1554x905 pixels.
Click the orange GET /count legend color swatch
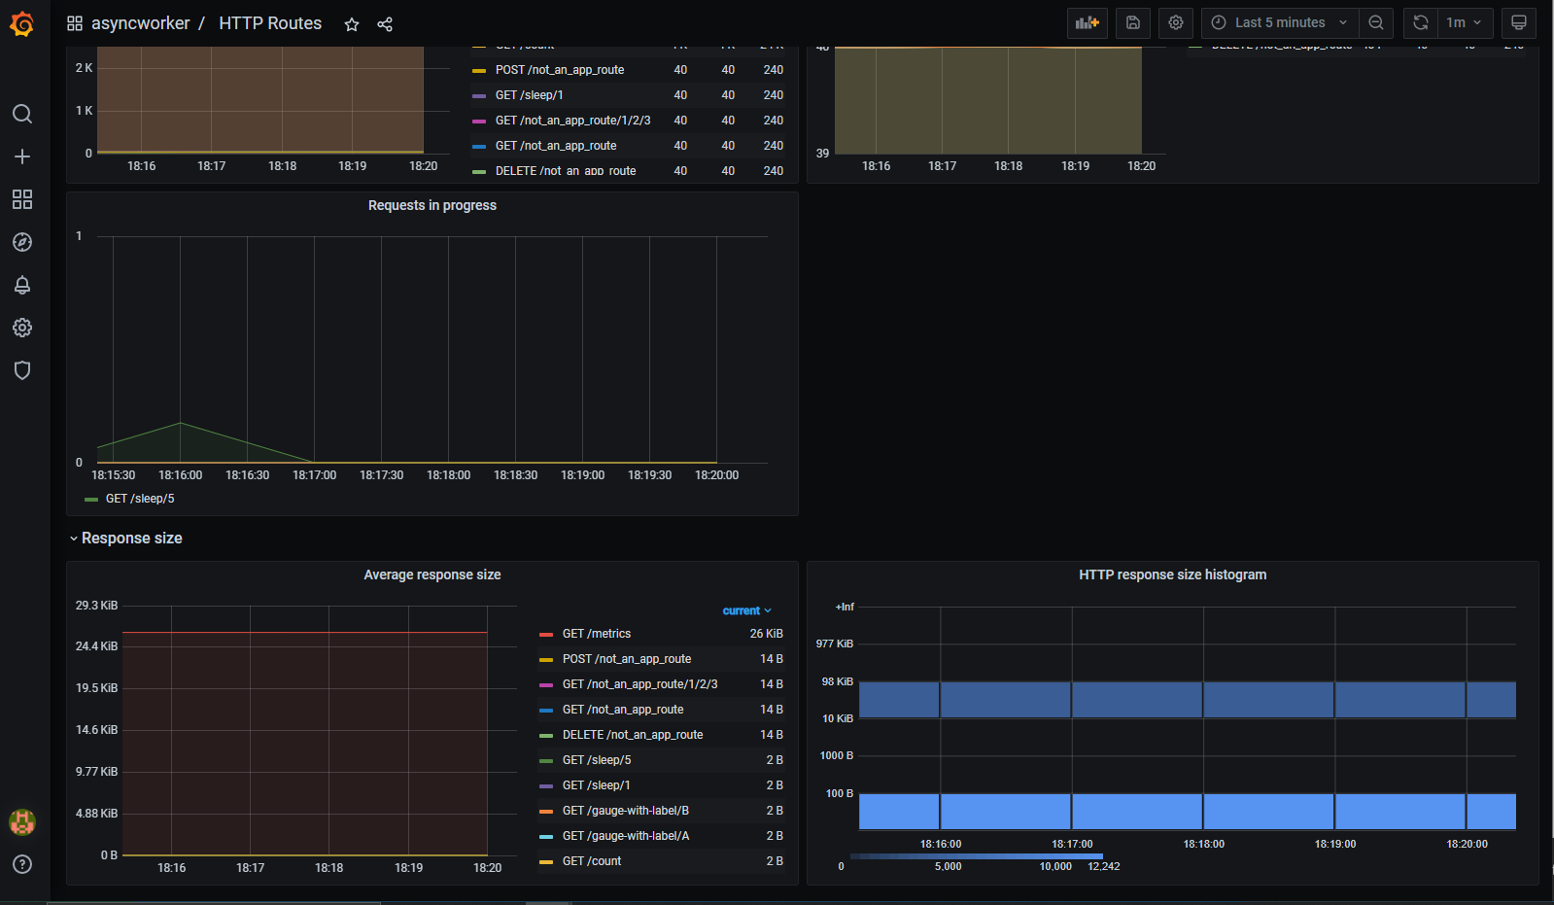point(546,861)
